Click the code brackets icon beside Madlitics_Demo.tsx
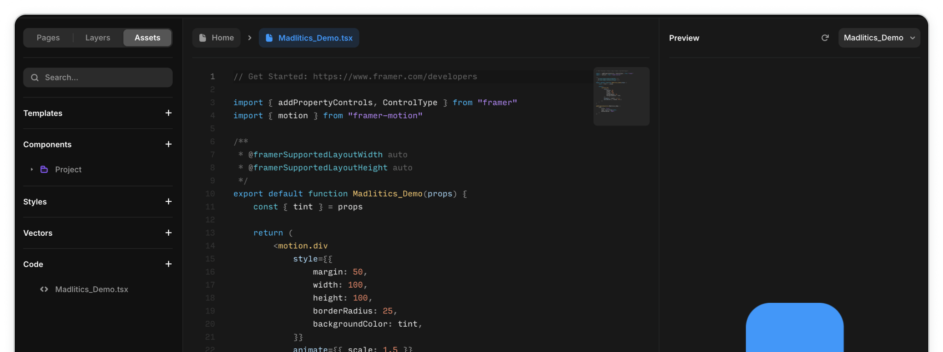 coord(44,290)
